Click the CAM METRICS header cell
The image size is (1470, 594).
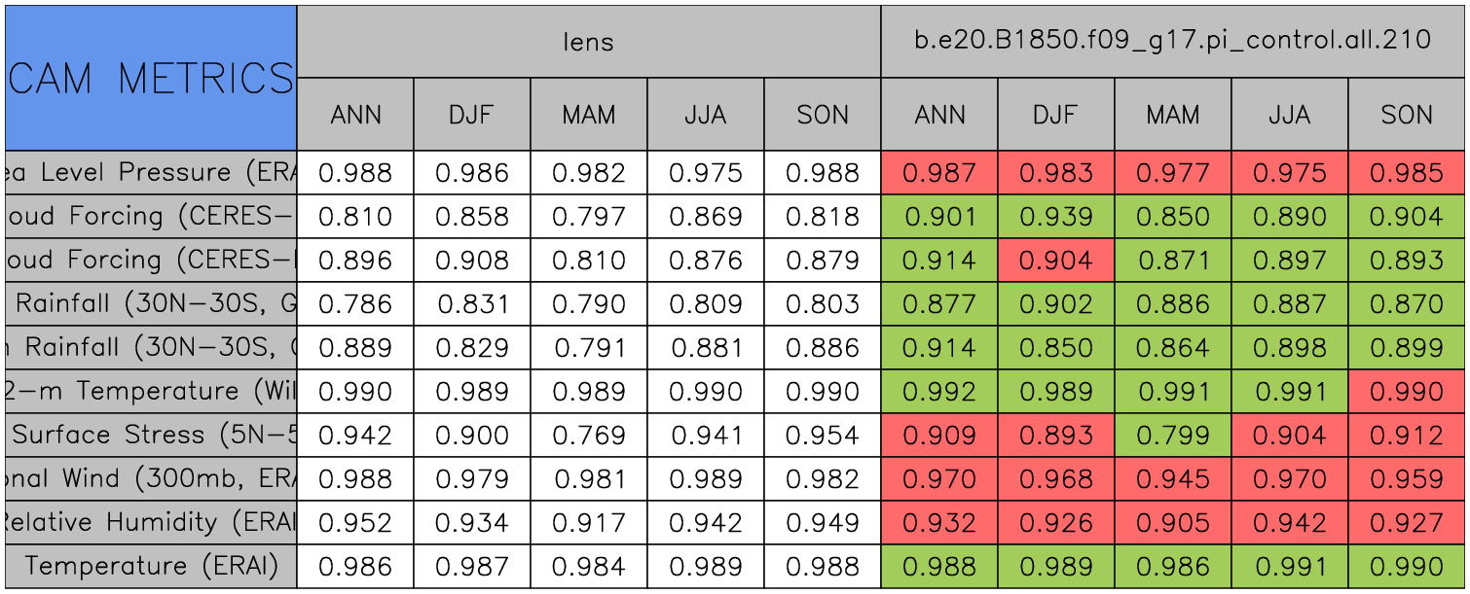pyautogui.click(x=151, y=78)
